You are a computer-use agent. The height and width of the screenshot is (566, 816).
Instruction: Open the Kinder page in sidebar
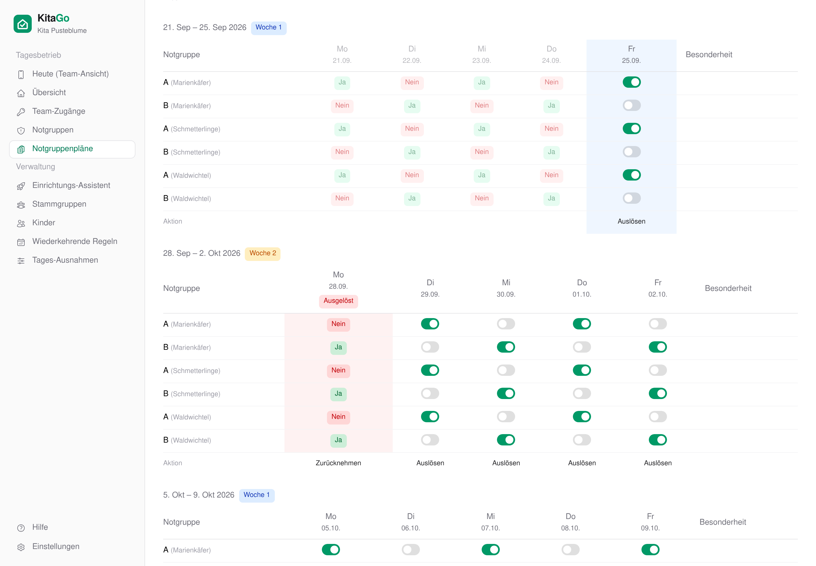tap(72, 223)
